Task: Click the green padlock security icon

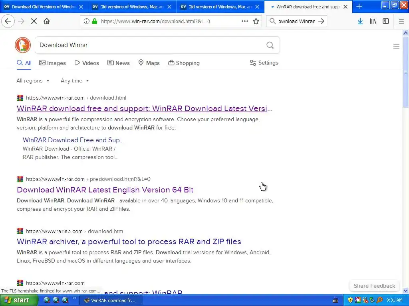Action: [x=95, y=22]
